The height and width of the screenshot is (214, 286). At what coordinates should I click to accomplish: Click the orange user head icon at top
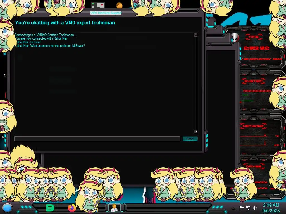[120, 5]
